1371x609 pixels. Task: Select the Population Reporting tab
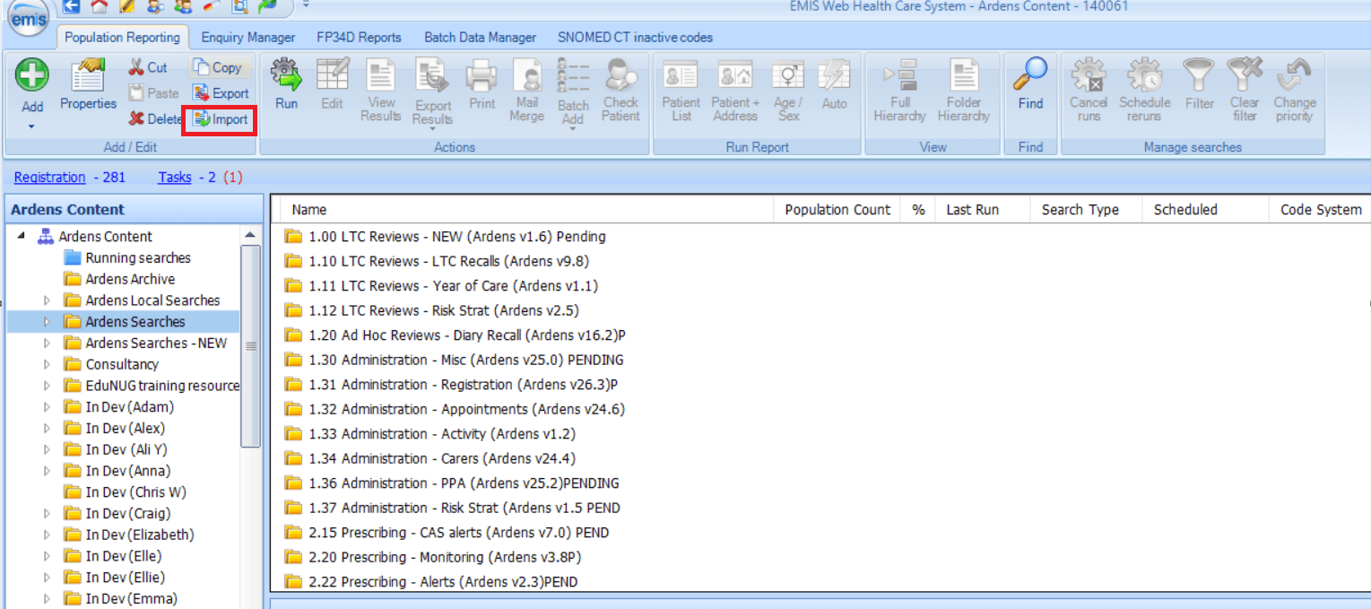123,38
